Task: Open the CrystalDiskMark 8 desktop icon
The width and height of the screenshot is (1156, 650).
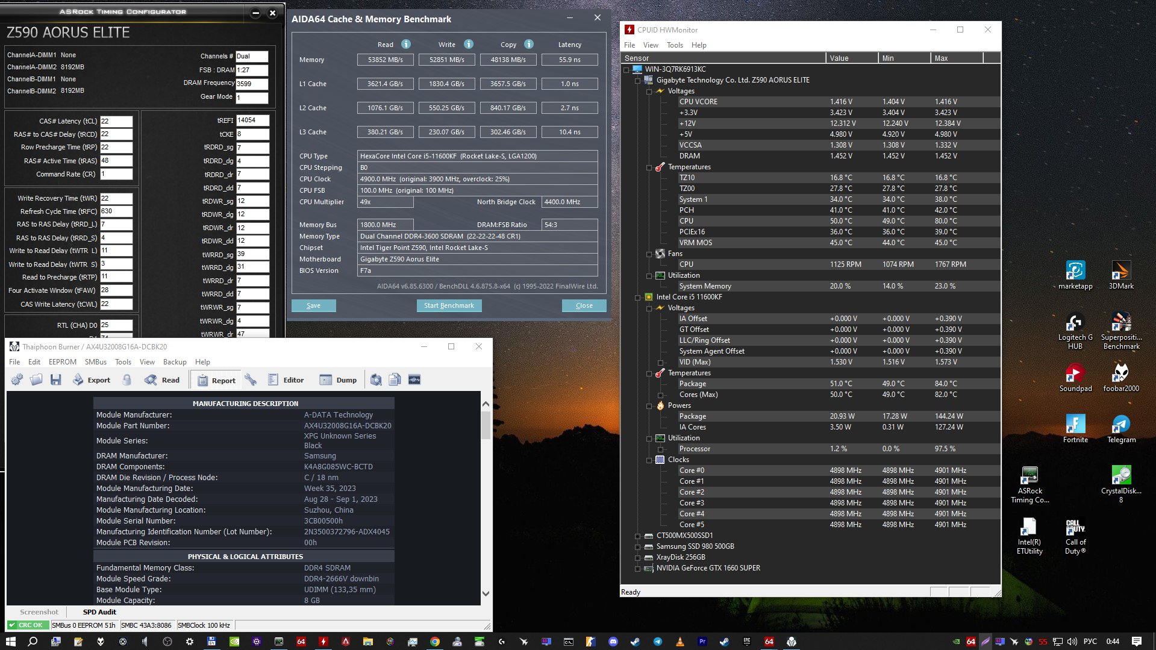Action: 1121,485
